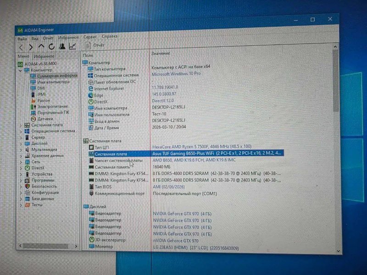This screenshot has height=275, width=367.
Task: Click the Программы tree icon
Action: 28,180
